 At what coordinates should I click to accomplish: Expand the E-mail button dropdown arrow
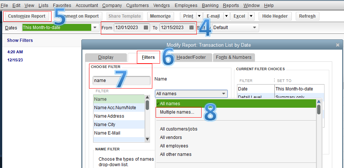click(227, 16)
